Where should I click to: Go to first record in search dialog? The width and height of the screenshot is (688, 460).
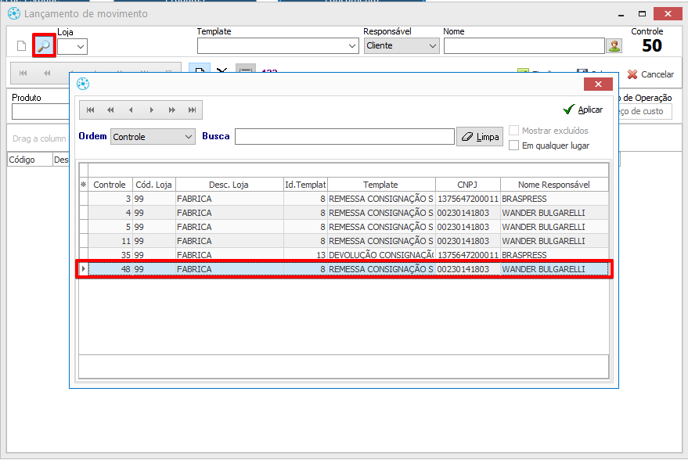[x=90, y=110]
